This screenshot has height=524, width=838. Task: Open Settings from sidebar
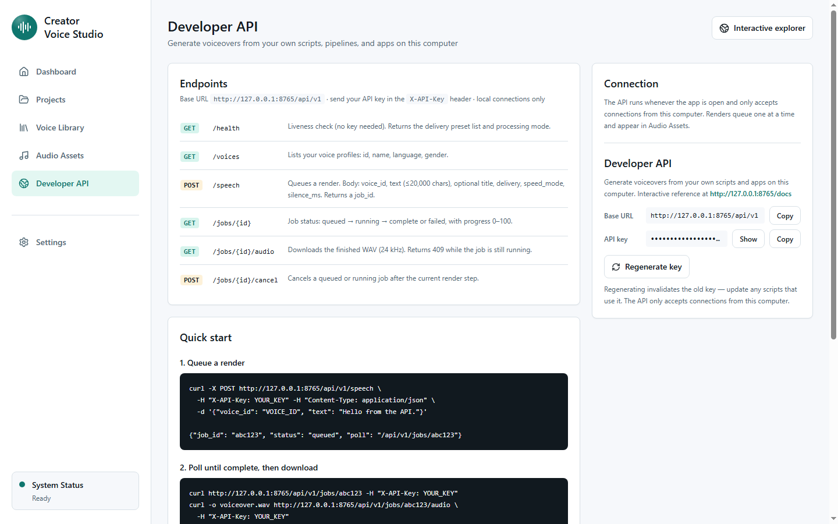75,242
